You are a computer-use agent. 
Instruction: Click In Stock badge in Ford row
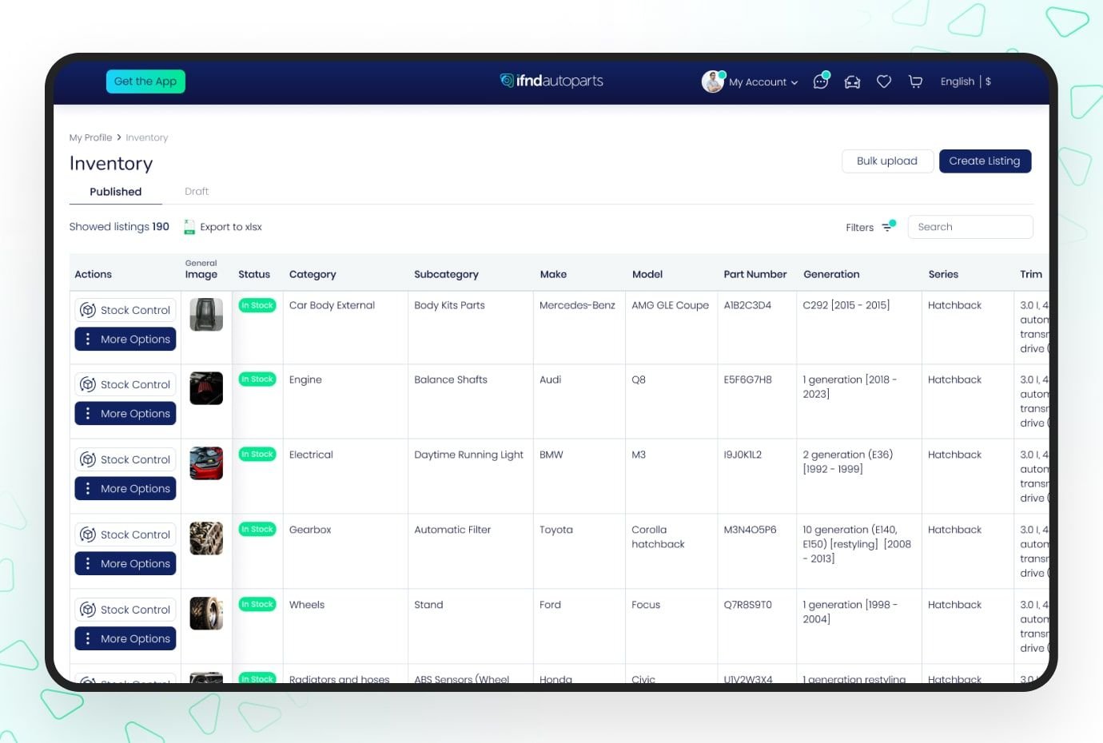click(x=257, y=605)
